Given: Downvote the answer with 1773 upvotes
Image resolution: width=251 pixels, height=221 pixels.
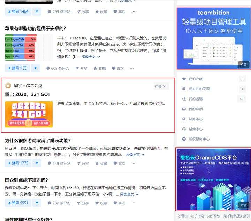Looking at the screenshot, I should pyautogui.click(x=37, y=163).
